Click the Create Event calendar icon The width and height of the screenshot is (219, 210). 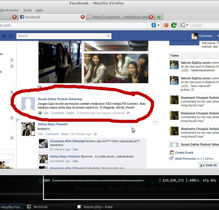(171, 153)
